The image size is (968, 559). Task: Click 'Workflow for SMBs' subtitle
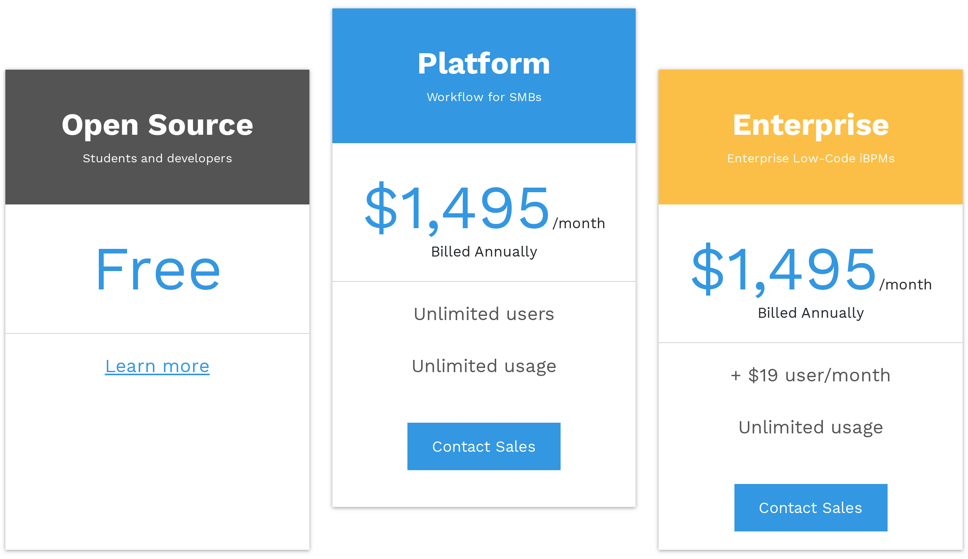pos(483,97)
